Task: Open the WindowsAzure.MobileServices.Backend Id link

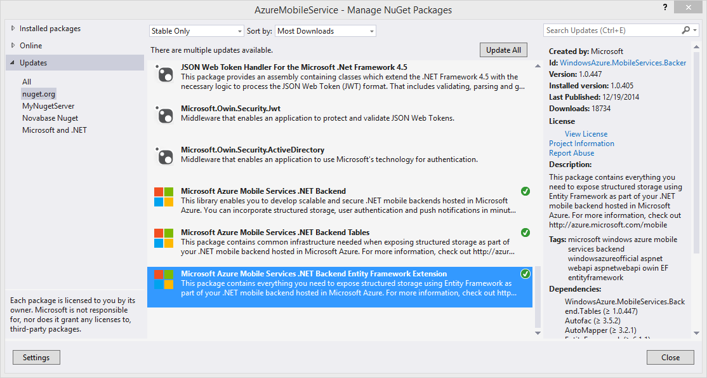Action: point(623,63)
